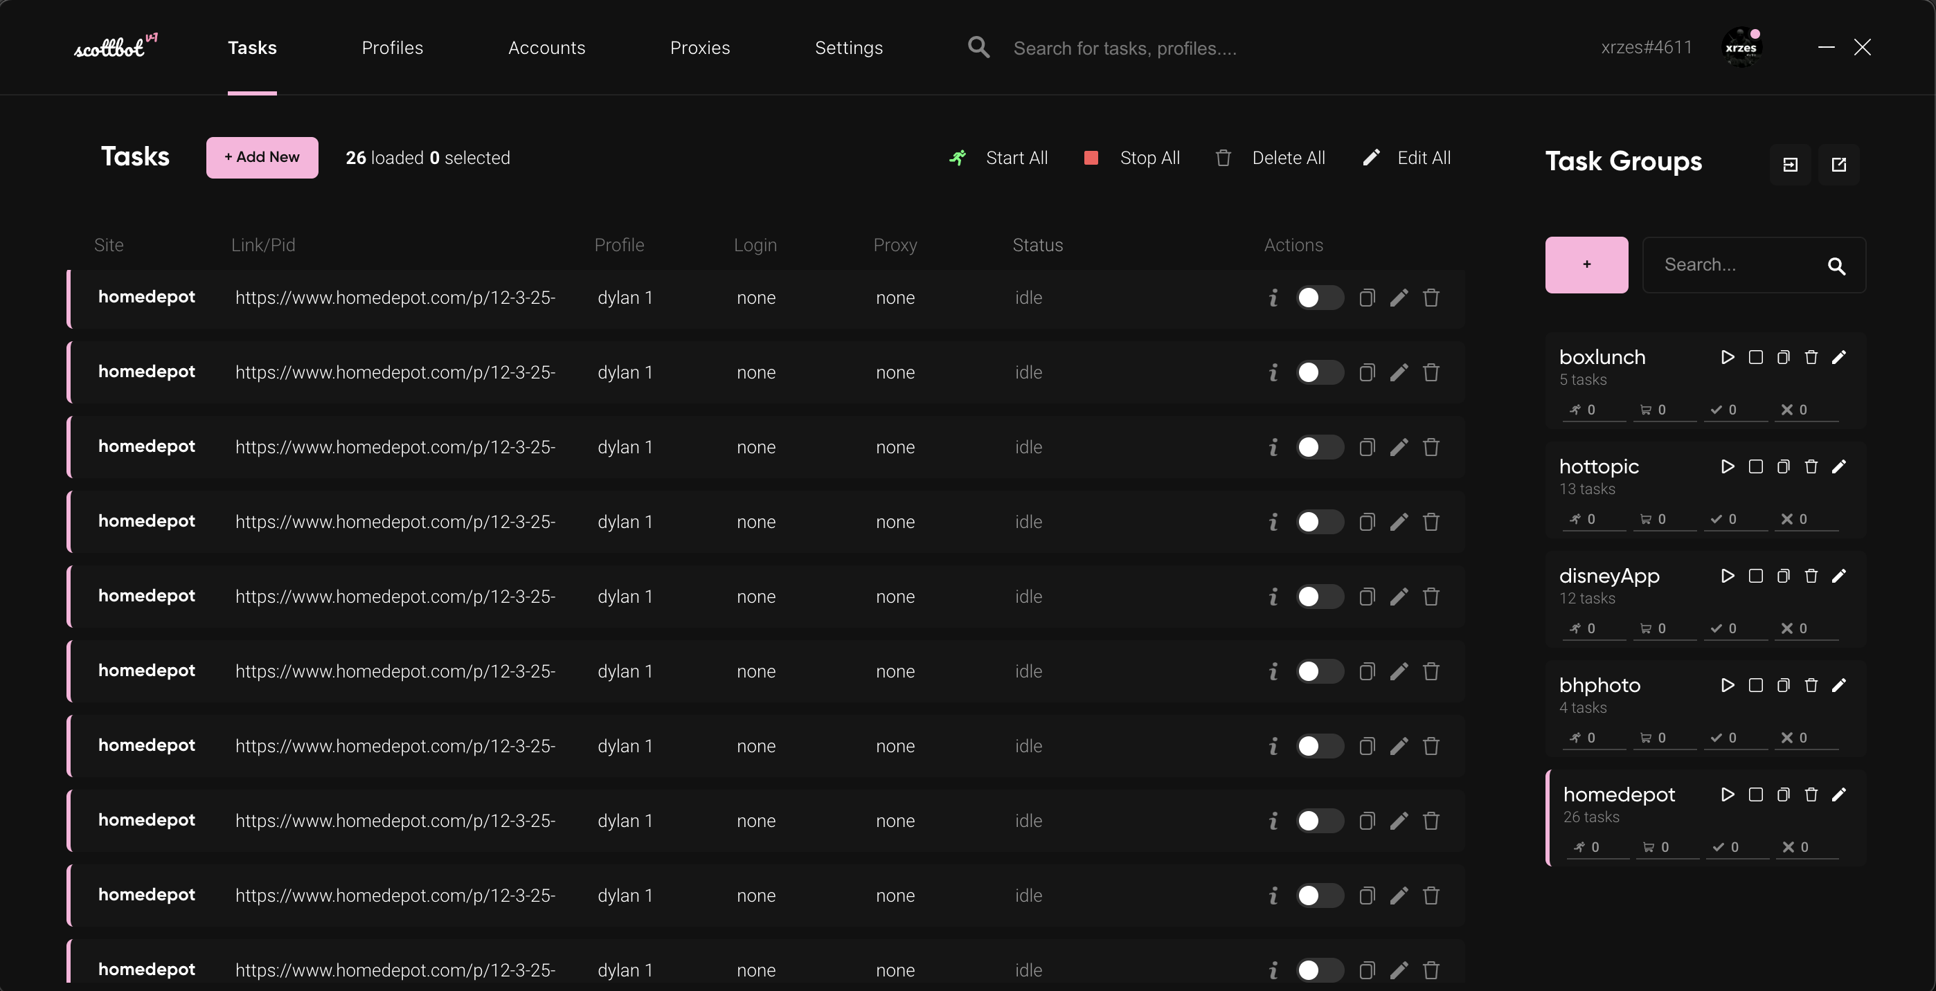This screenshot has width=1936, height=991.
Task: Stop the hottopic task group
Action: [1756, 466]
